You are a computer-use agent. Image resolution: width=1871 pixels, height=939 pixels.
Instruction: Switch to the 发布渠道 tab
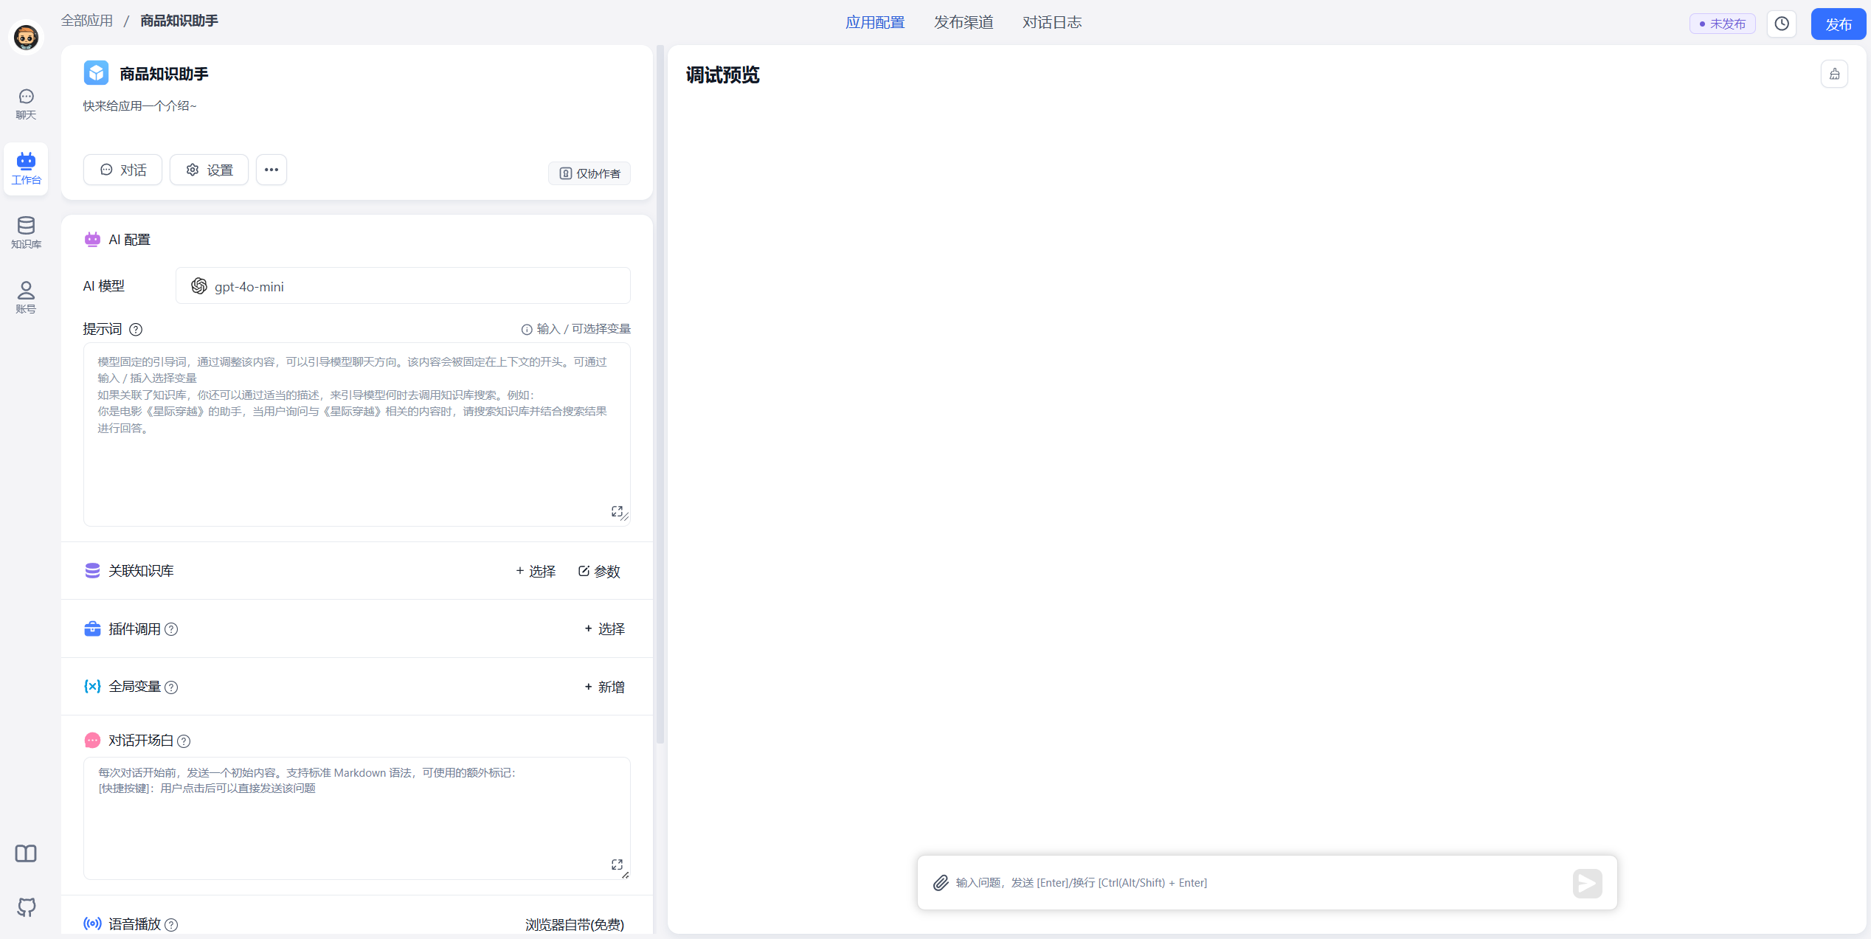coord(964,22)
